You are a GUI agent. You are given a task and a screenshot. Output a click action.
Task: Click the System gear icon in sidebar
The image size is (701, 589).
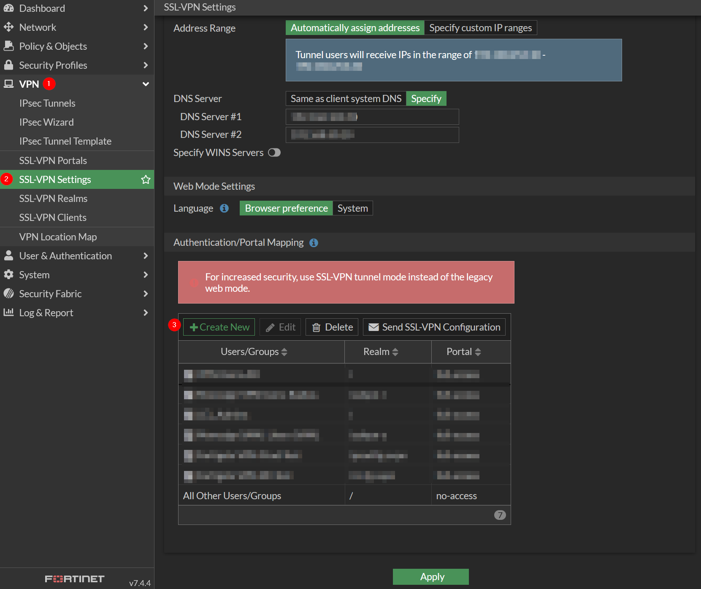point(8,274)
